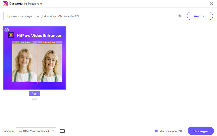Click into the Instagram URL input field

[x=94, y=16]
